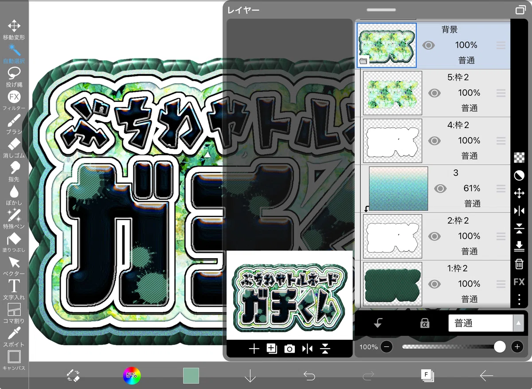The image size is (532, 389).
Task: Select the 塗りつぶし fill bucket tool
Action: click(x=14, y=242)
